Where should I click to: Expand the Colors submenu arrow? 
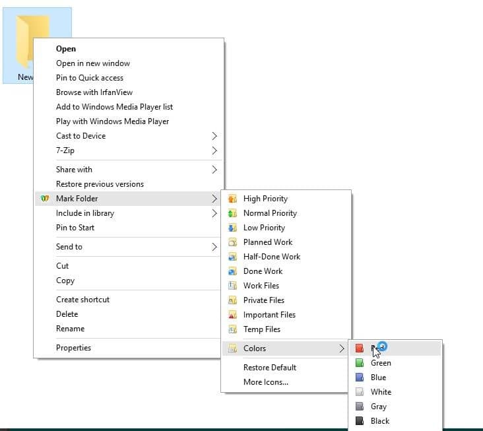pos(341,348)
